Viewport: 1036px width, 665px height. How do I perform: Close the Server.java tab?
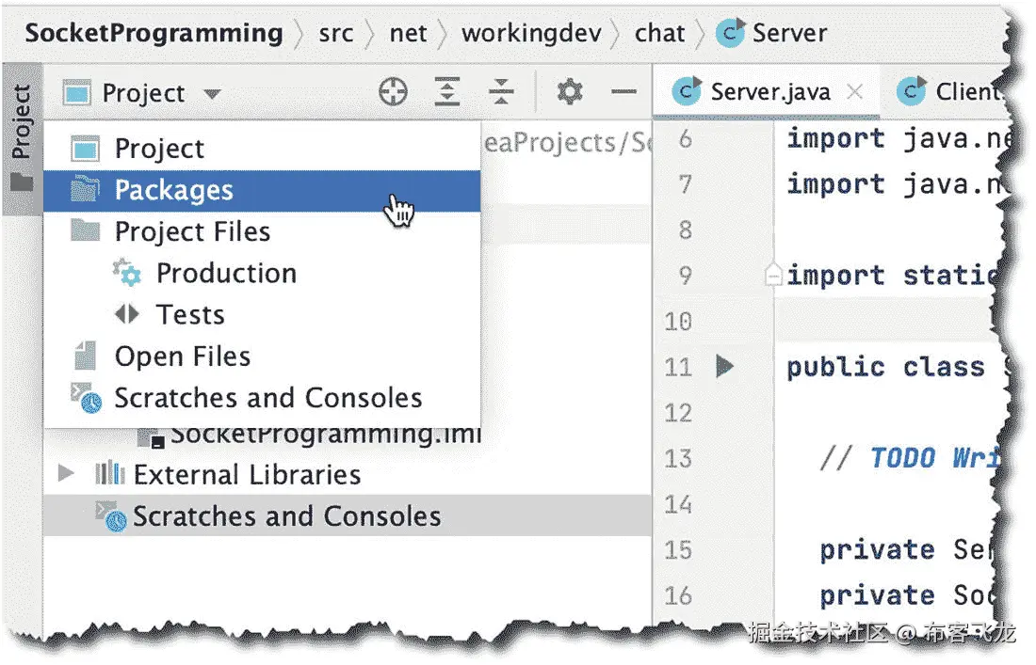click(854, 92)
